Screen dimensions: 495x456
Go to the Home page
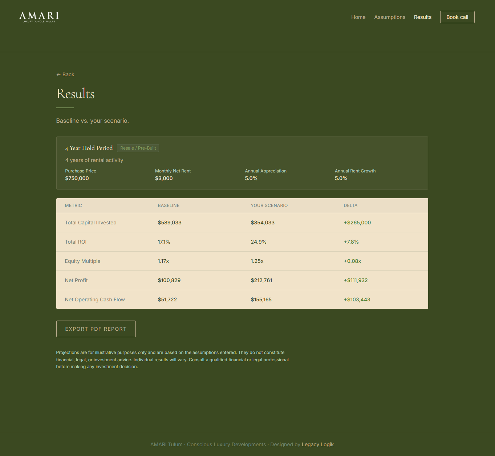click(x=358, y=17)
